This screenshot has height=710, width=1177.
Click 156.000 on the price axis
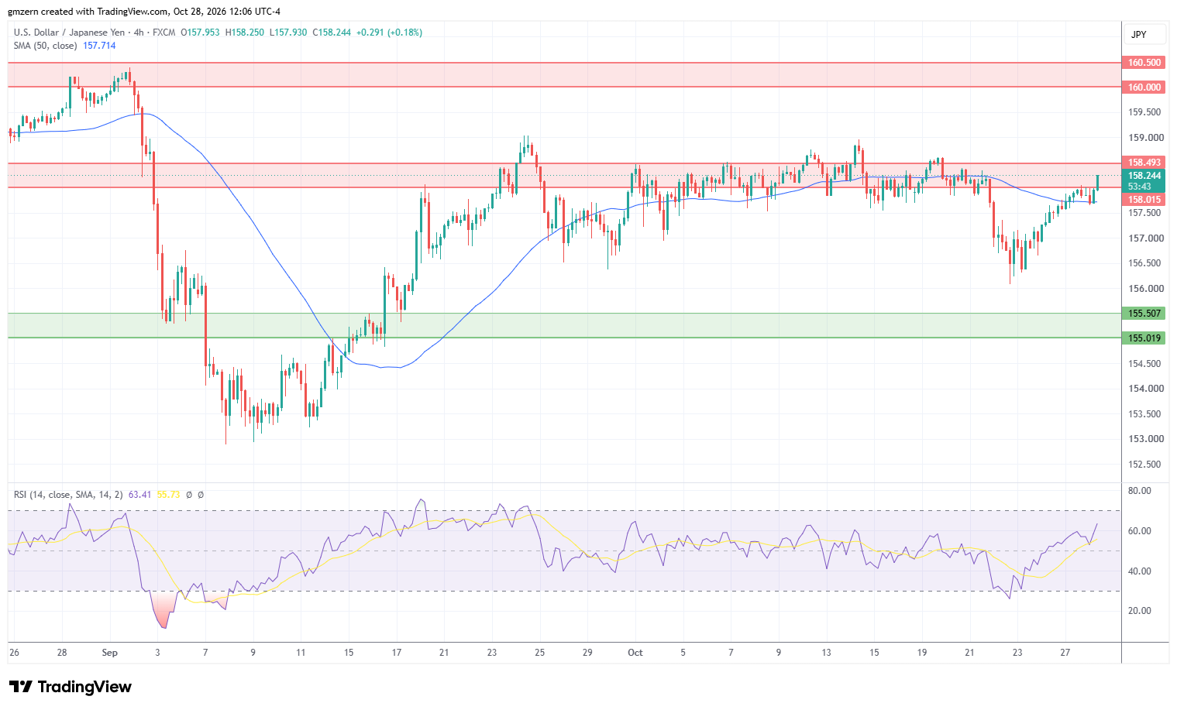click(x=1144, y=289)
